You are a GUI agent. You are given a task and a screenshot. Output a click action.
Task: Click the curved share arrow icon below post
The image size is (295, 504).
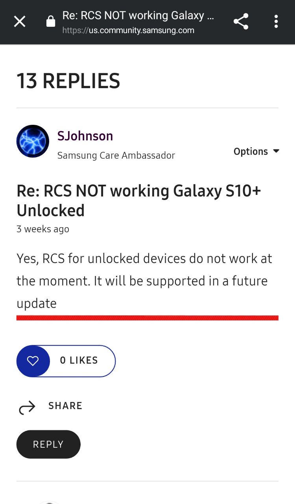[x=27, y=408]
